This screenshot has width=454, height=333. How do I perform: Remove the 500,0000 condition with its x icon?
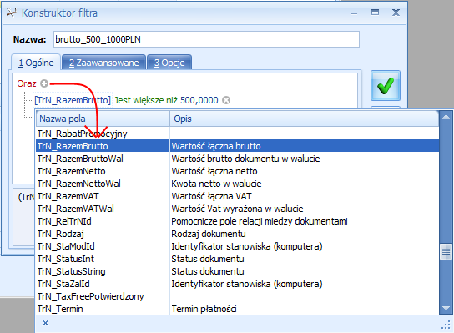pos(226,100)
